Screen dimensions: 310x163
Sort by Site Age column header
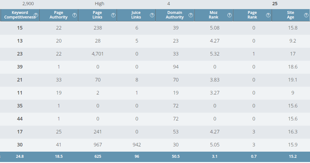(x=291, y=15)
